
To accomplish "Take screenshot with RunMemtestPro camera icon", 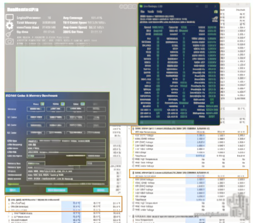I will (x=9, y=41).
